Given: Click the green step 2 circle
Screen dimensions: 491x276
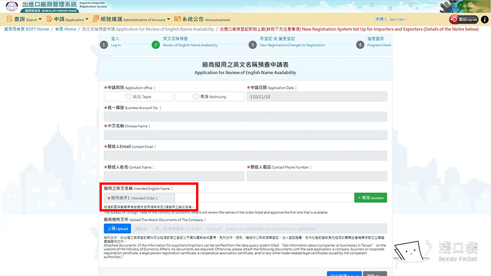Looking at the screenshot, I should coord(155,45).
